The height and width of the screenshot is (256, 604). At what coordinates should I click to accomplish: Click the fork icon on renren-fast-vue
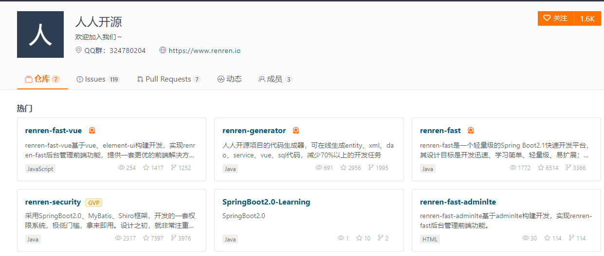tap(173, 168)
